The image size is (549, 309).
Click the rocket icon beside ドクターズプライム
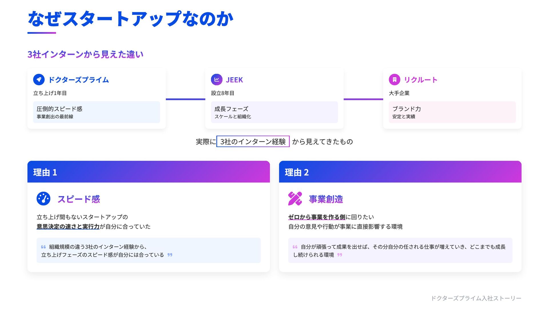coord(39,80)
